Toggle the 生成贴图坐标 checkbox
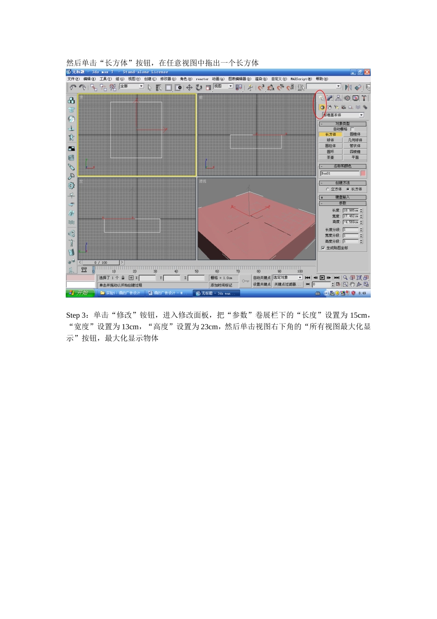 (323, 248)
